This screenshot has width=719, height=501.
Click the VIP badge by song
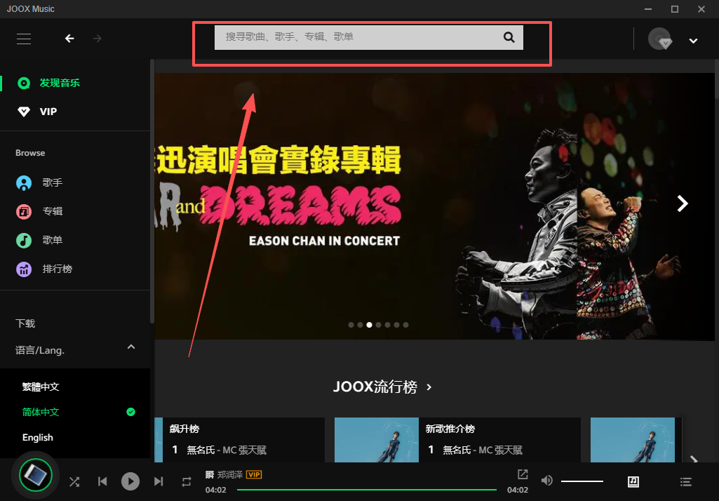254,474
